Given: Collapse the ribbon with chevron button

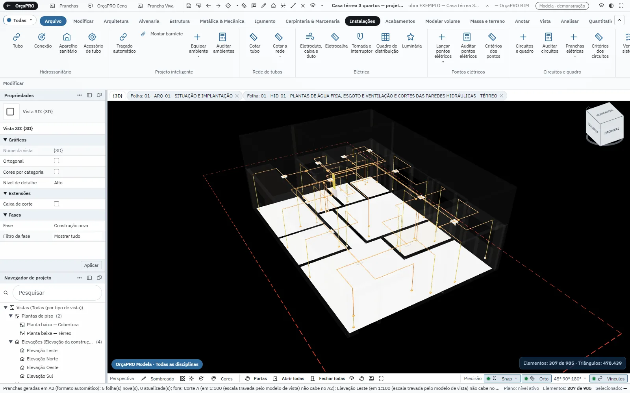Looking at the screenshot, I should click(619, 20).
